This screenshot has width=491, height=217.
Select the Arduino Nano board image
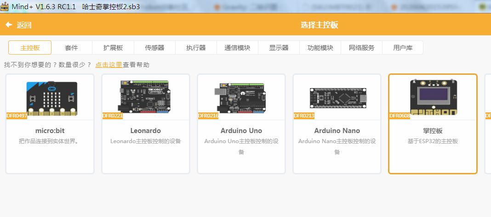337,98
